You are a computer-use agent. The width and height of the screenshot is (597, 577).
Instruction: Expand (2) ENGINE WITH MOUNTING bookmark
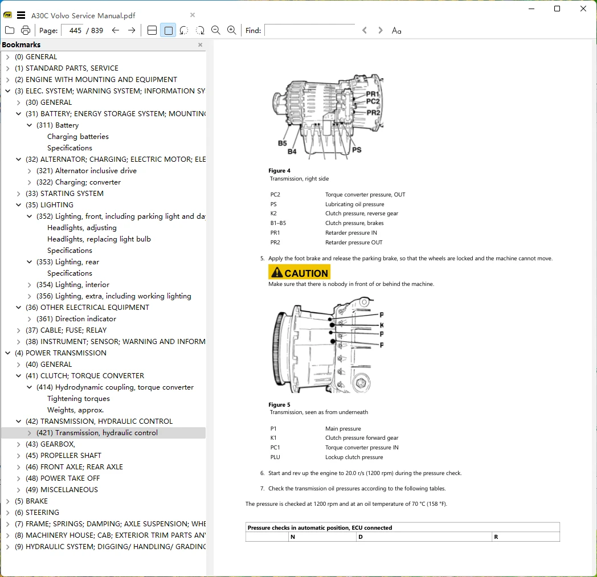point(7,80)
